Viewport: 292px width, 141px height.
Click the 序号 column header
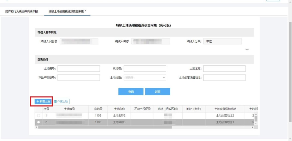click(x=46, y=109)
